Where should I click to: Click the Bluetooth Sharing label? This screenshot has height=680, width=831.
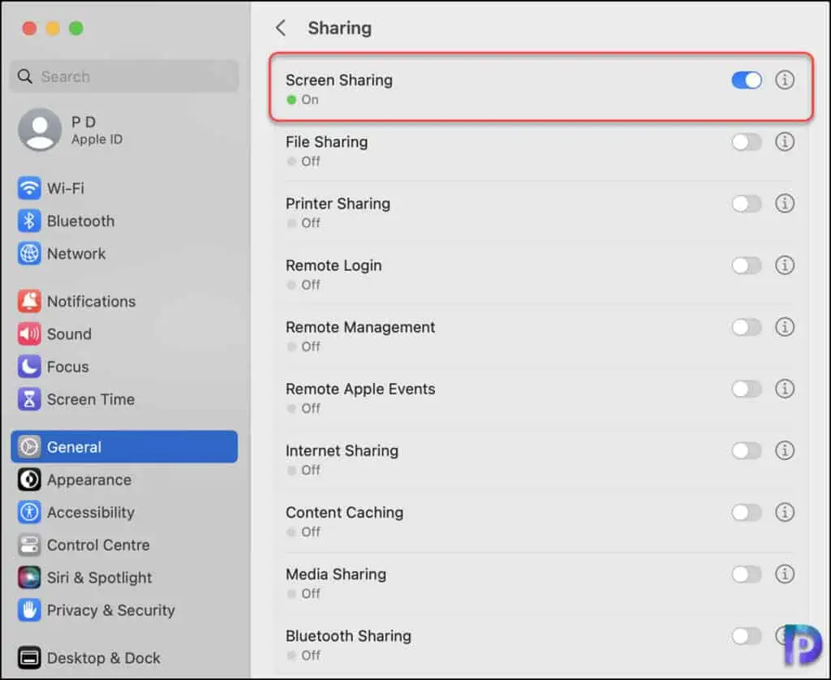(x=348, y=636)
